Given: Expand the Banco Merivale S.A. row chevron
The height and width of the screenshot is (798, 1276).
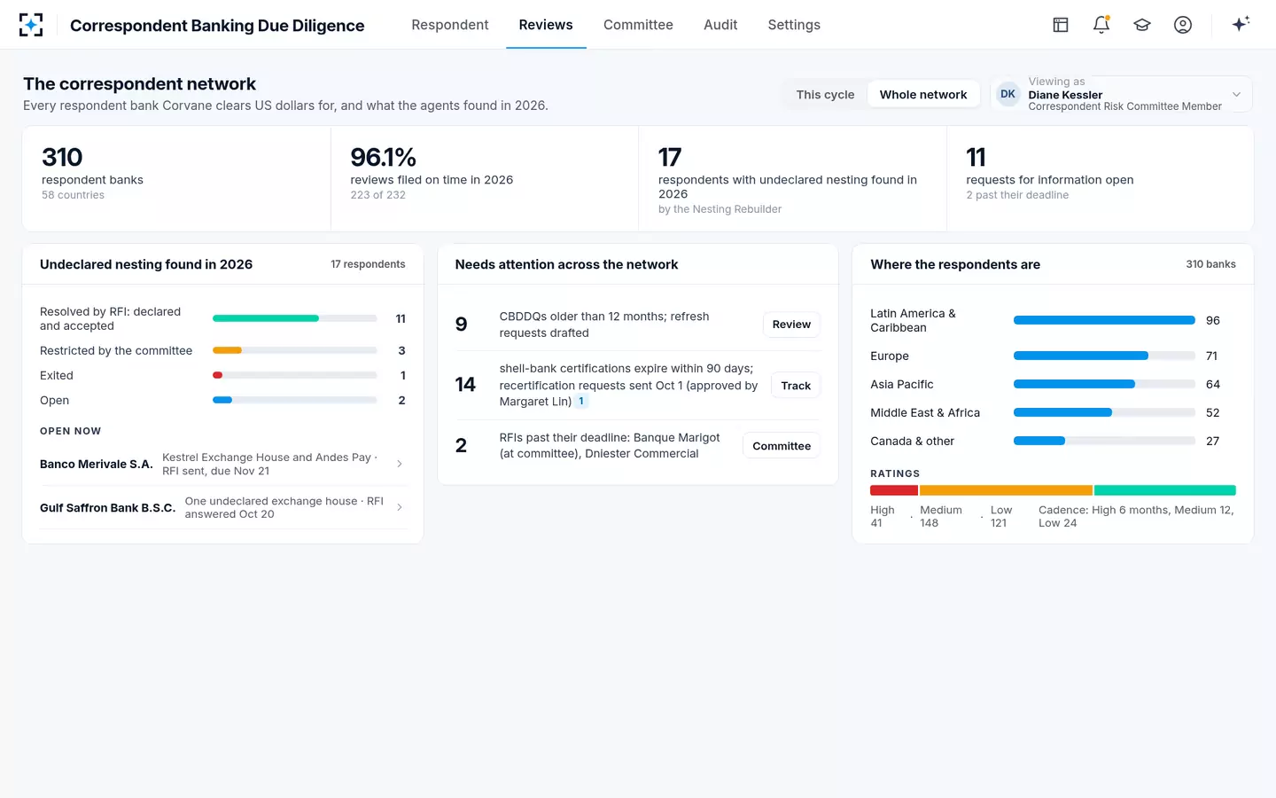Looking at the screenshot, I should coord(400,464).
